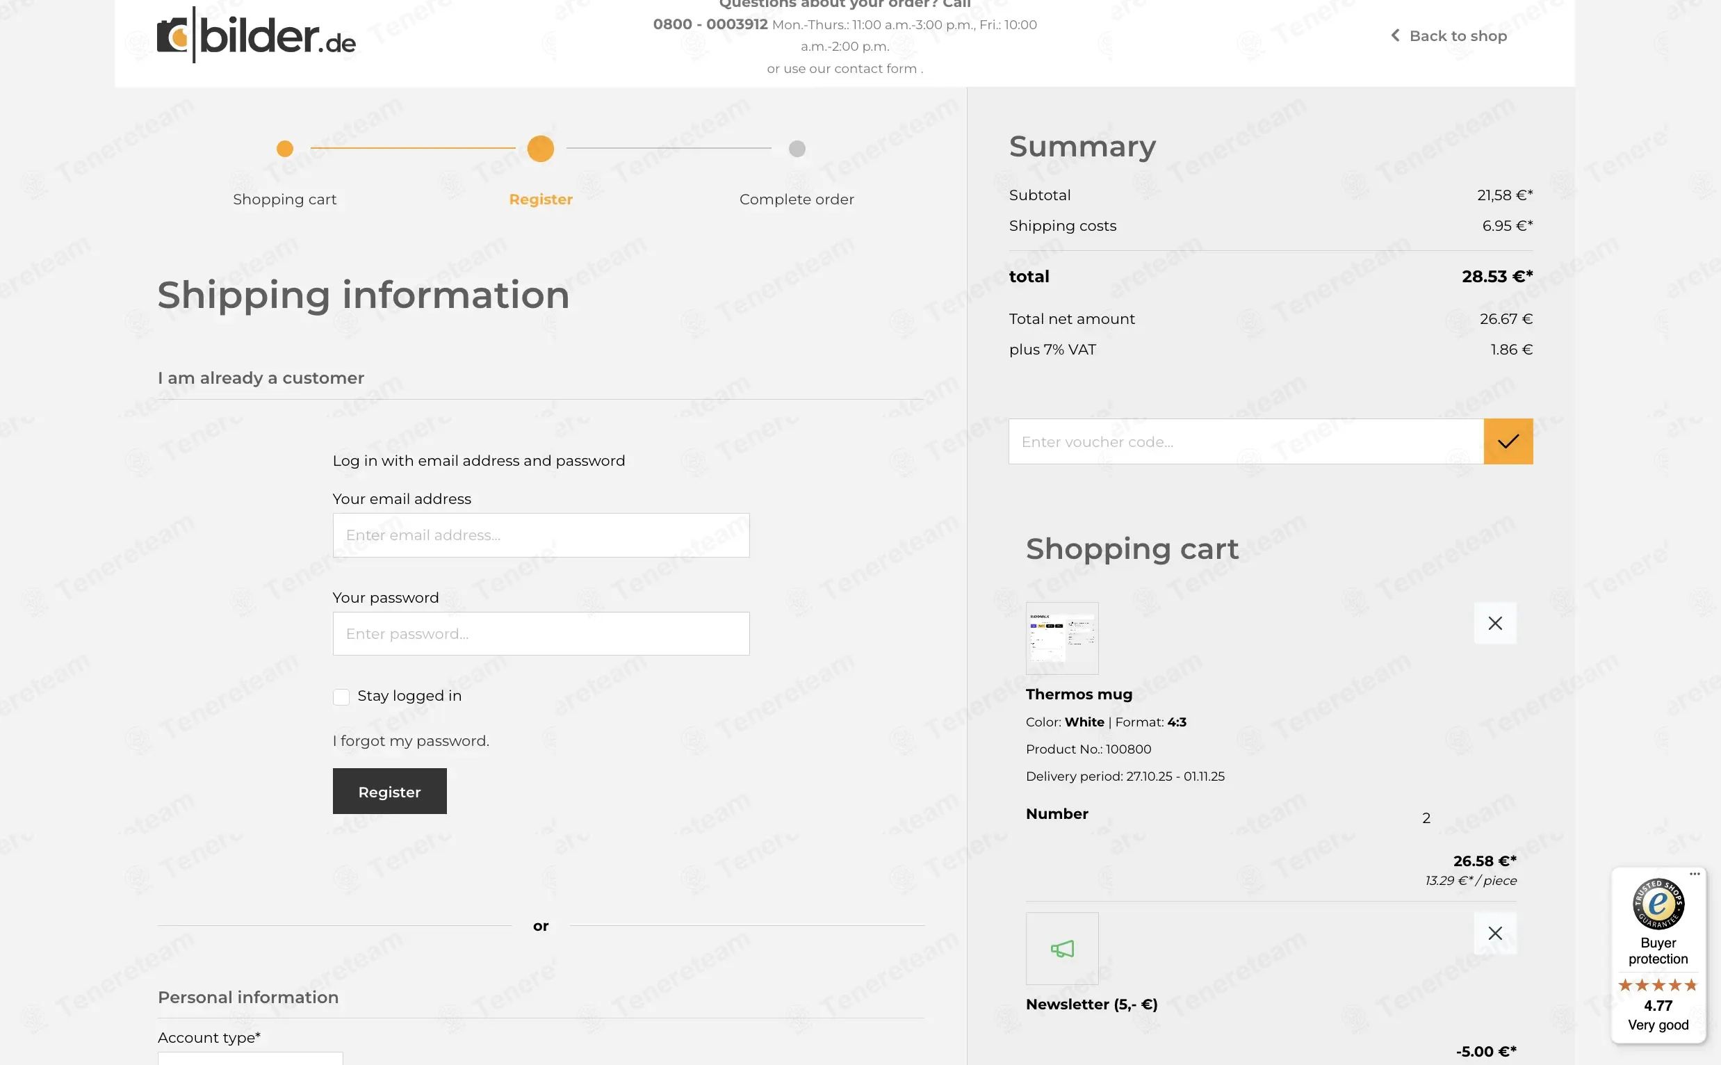Click the 26.58 € item price

tap(1485, 861)
